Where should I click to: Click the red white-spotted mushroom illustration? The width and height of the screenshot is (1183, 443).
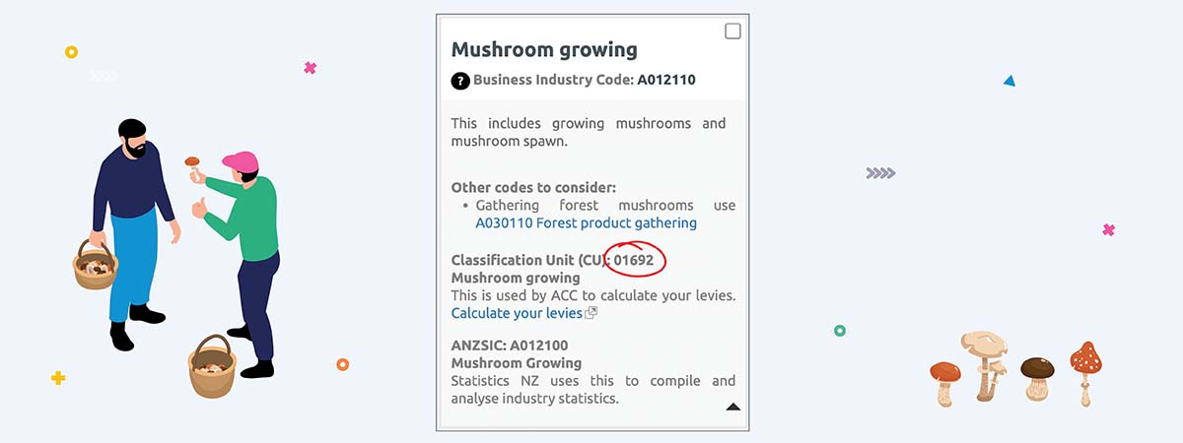[x=1085, y=369]
